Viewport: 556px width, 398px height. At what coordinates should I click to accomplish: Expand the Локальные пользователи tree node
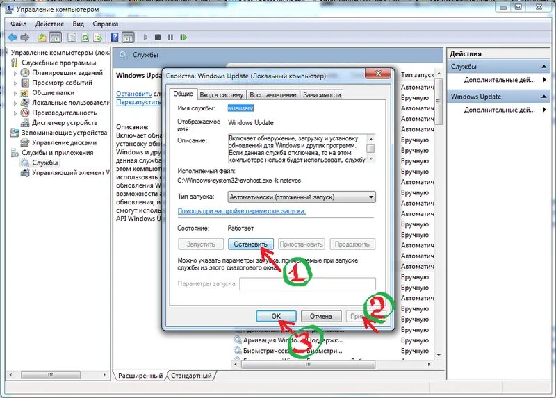tap(15, 103)
